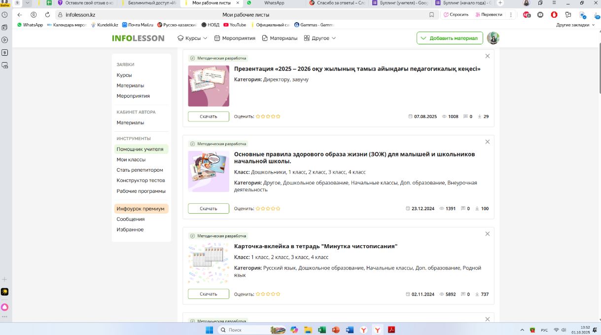Open Другие закладки bookmarks folder
Screen dimensions: 601x335
pos(575,25)
